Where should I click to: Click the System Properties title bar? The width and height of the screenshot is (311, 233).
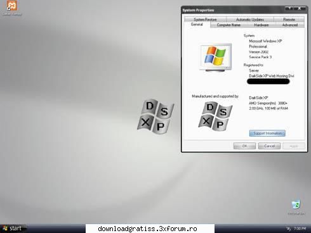pos(233,10)
